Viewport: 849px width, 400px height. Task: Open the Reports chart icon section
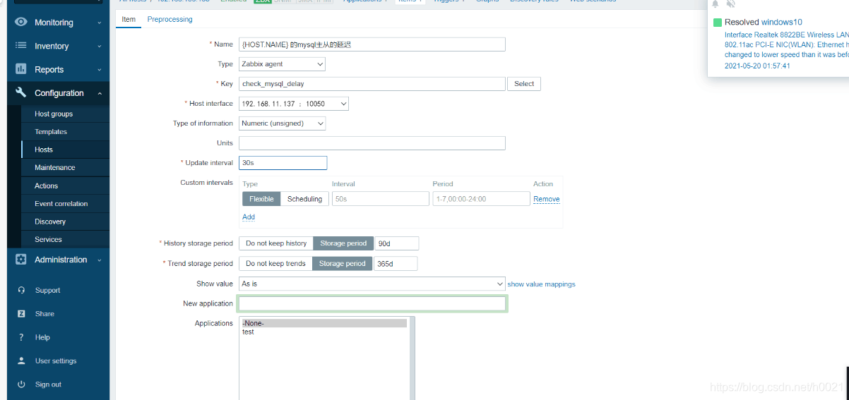pyautogui.click(x=20, y=69)
